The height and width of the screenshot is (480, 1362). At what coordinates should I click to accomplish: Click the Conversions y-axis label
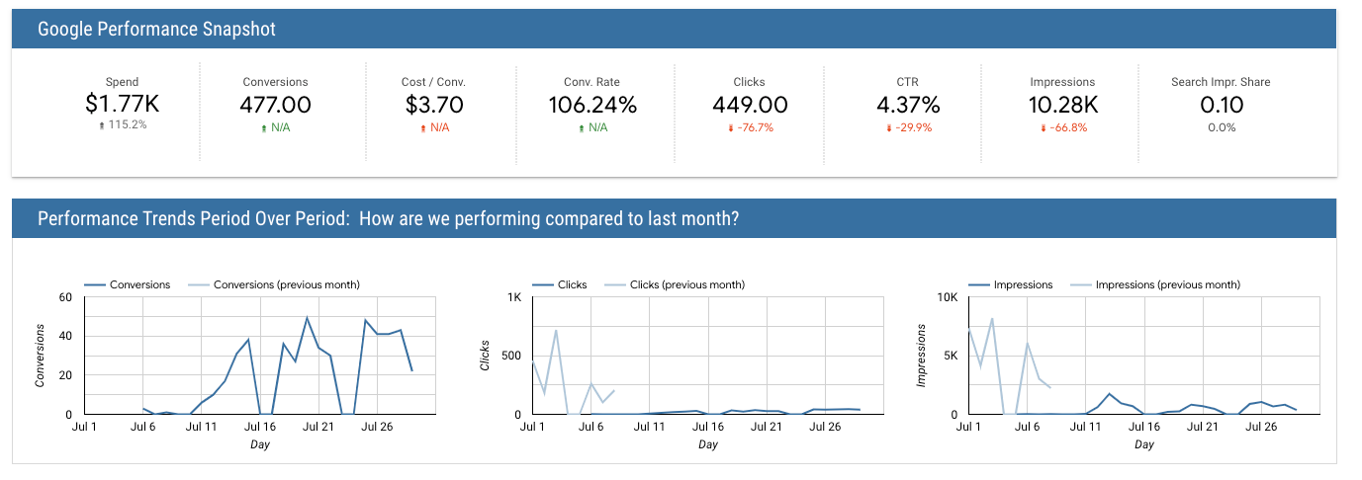pos(41,355)
